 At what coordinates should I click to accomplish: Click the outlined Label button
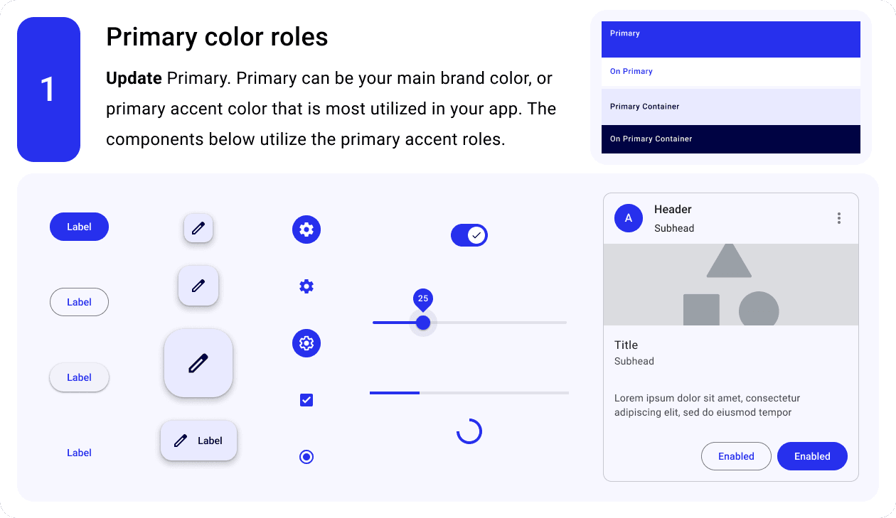point(79,302)
